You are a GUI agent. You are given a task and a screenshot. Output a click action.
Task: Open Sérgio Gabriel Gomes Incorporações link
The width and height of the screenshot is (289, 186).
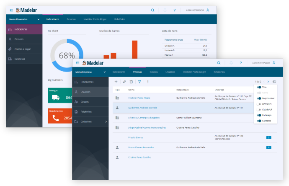(147, 128)
